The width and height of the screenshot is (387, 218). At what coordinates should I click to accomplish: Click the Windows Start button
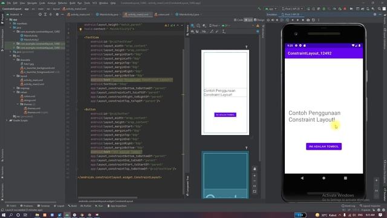click(x=4, y=215)
